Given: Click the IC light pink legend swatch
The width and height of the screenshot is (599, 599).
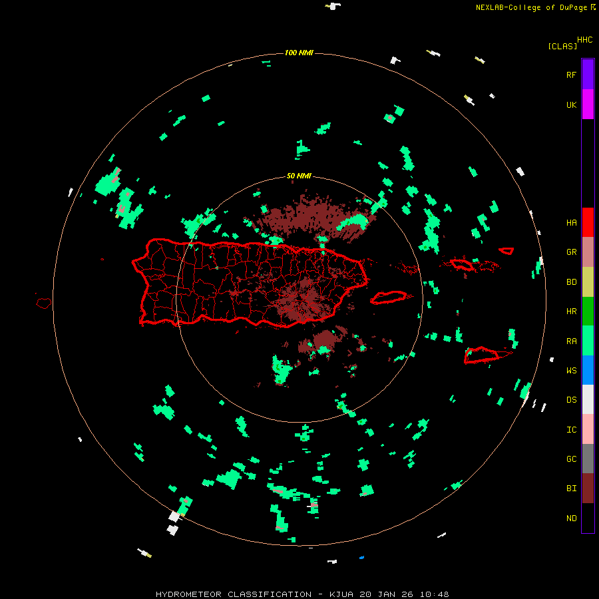Looking at the screenshot, I should click(588, 429).
